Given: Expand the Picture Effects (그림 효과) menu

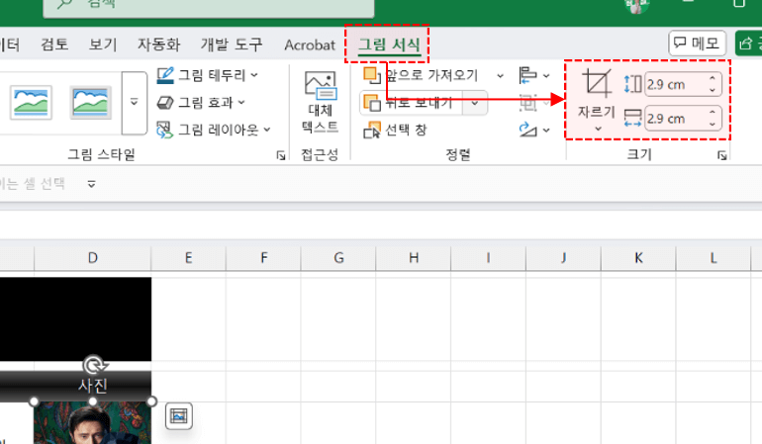Looking at the screenshot, I should pos(201,102).
